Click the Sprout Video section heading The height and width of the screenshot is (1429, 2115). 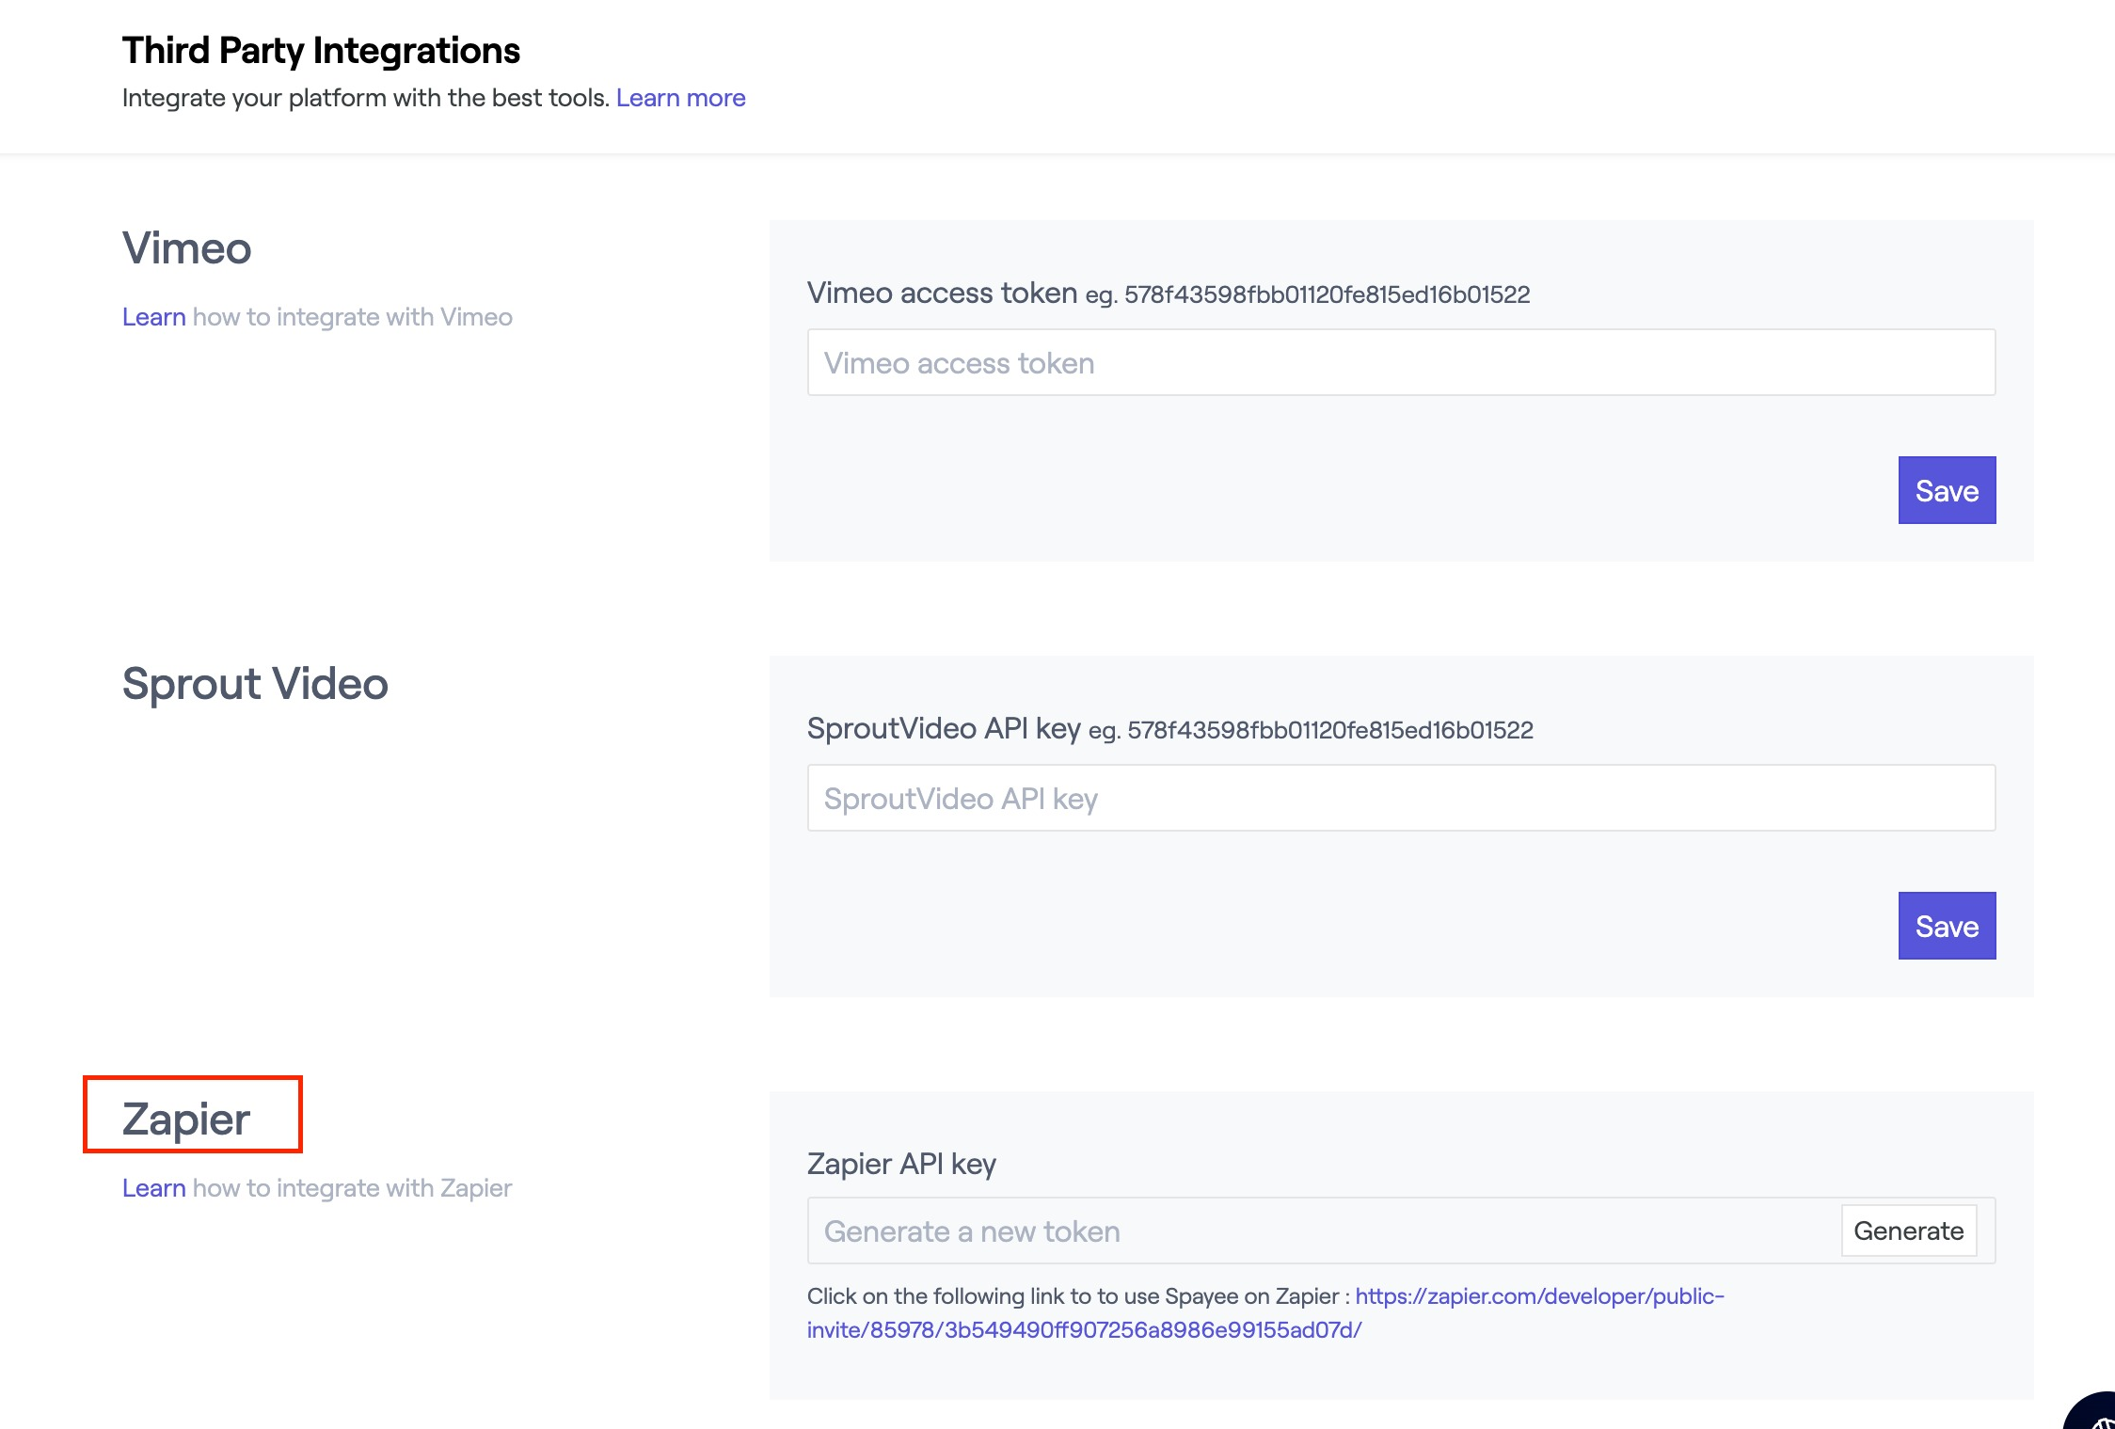pos(255,684)
